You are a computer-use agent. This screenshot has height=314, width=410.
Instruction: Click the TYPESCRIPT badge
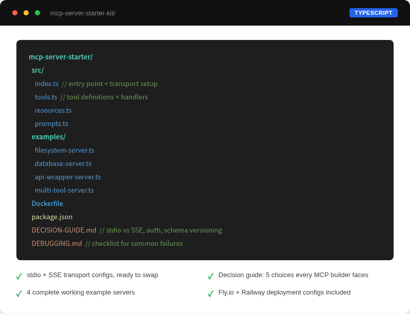pyautogui.click(x=373, y=12)
